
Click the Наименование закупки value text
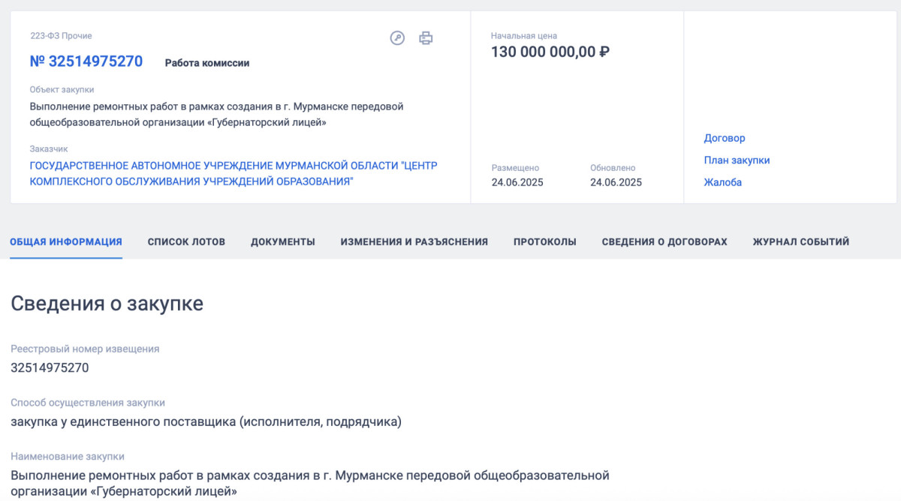[x=310, y=484]
